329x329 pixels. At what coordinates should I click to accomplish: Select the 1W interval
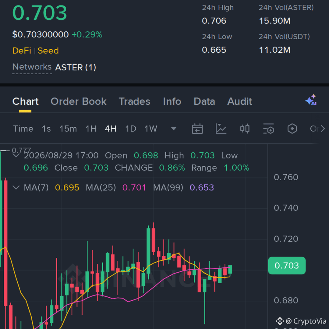151,129
